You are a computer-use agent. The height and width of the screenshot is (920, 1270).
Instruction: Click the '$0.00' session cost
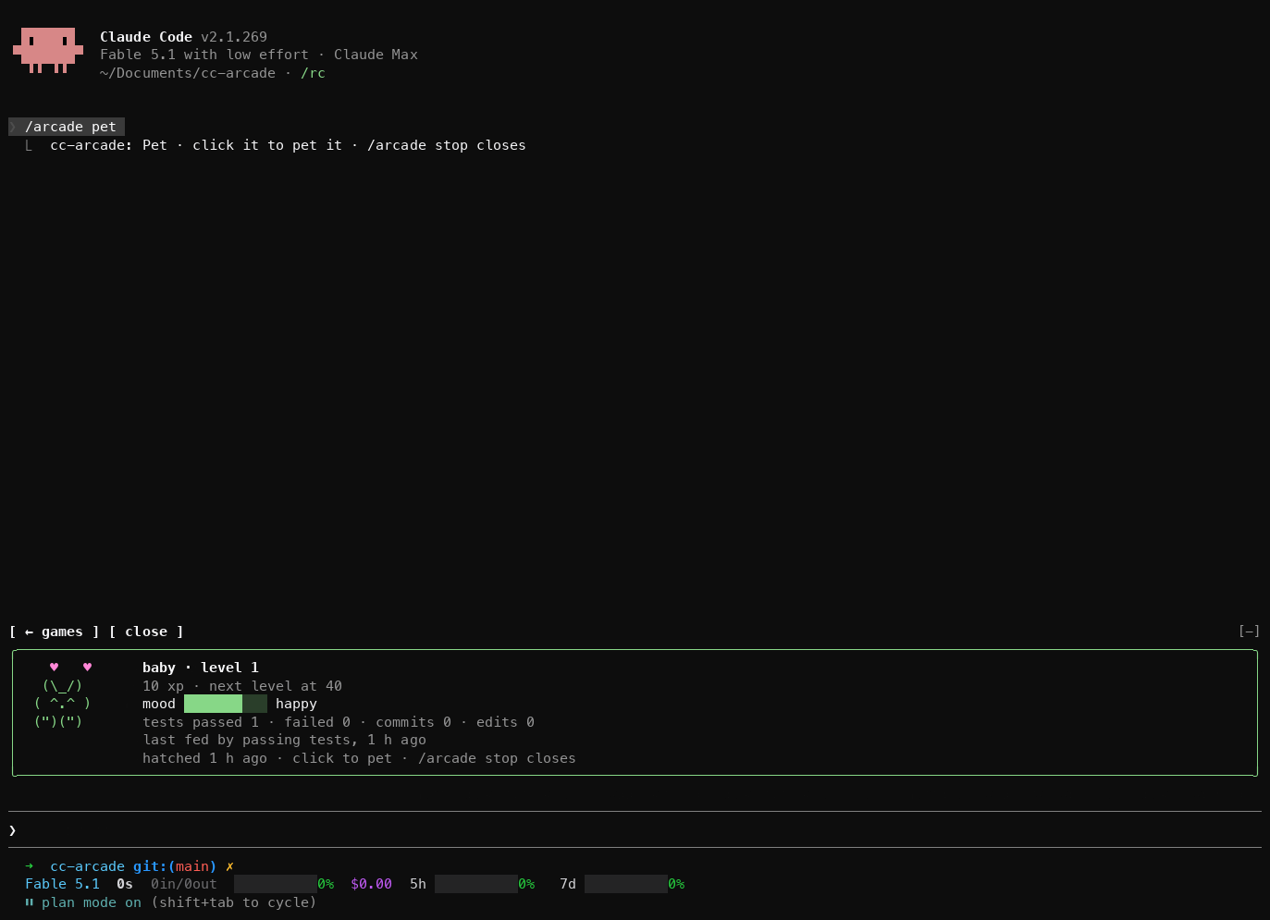click(371, 884)
